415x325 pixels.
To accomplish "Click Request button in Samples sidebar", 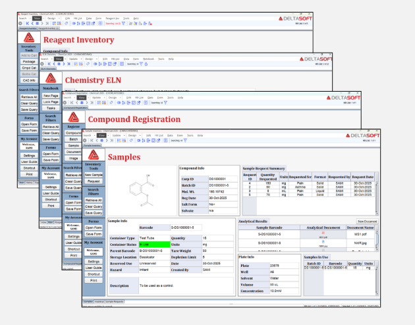I will click(x=94, y=181).
